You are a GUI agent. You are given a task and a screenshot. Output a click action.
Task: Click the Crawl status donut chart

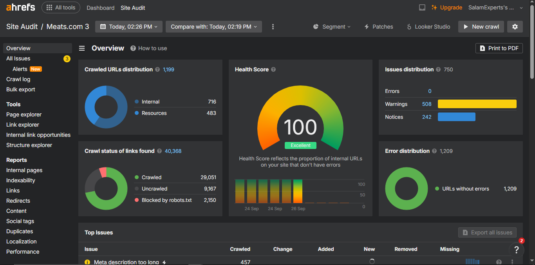click(x=106, y=189)
